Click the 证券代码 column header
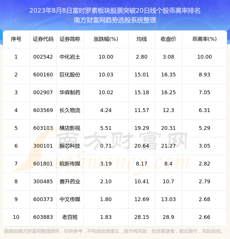 (43, 39)
